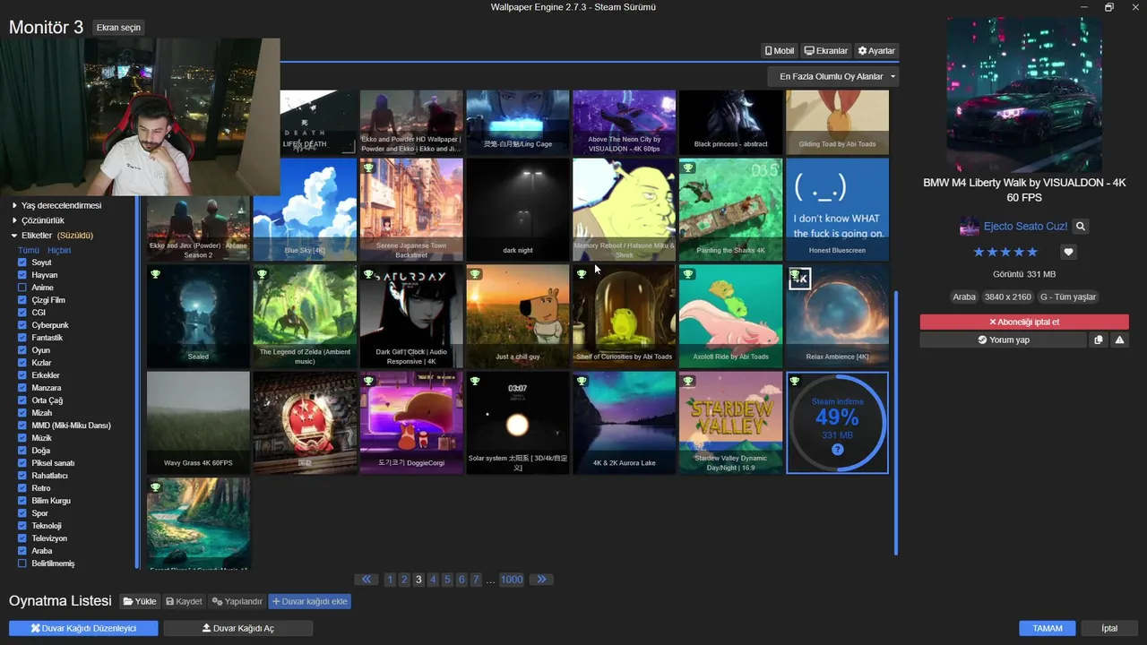The image size is (1147, 645).
Task: Click the İptal cancel button
Action: [1109, 628]
